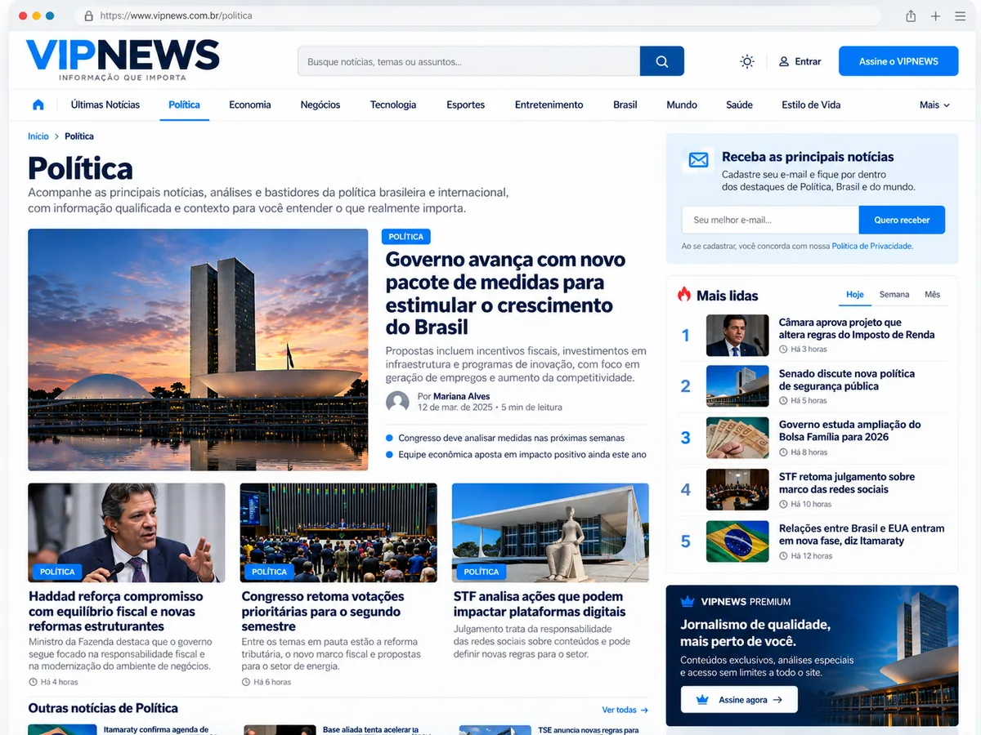The height and width of the screenshot is (735, 981).
Task: Open Equipe econômica aposta bullet link
Action: pos(522,454)
